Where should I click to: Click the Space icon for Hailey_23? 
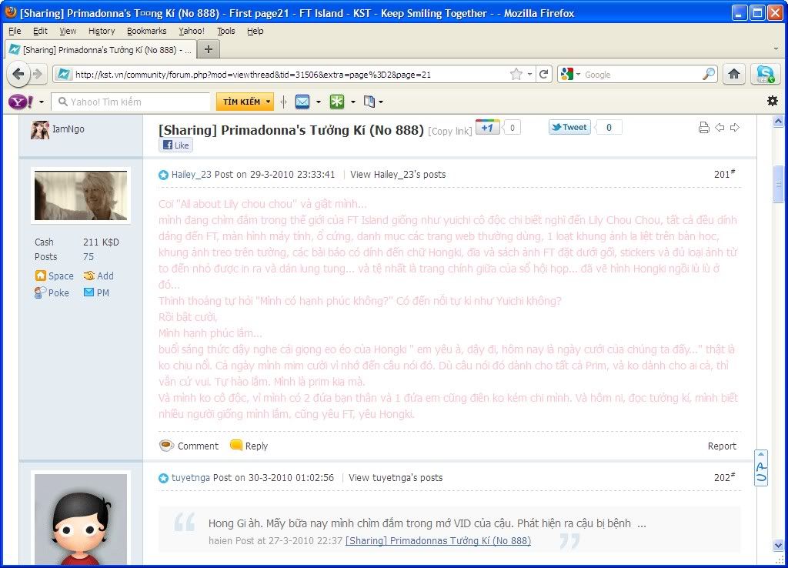[x=55, y=276]
